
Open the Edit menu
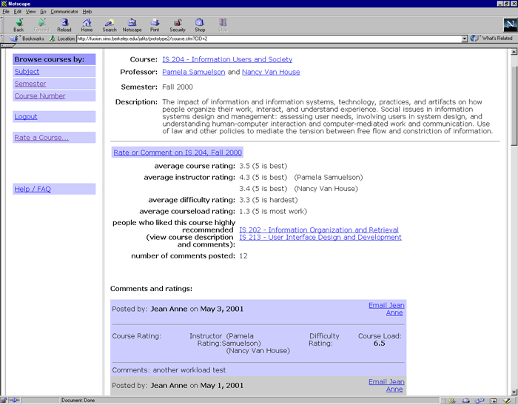[x=18, y=12]
